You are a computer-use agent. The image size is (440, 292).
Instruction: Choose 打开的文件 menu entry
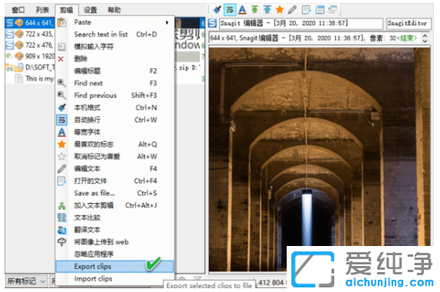pos(115,181)
